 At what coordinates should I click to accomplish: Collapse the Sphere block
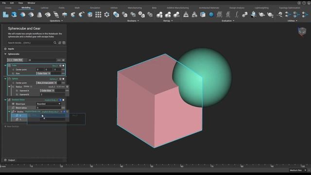(5, 79)
